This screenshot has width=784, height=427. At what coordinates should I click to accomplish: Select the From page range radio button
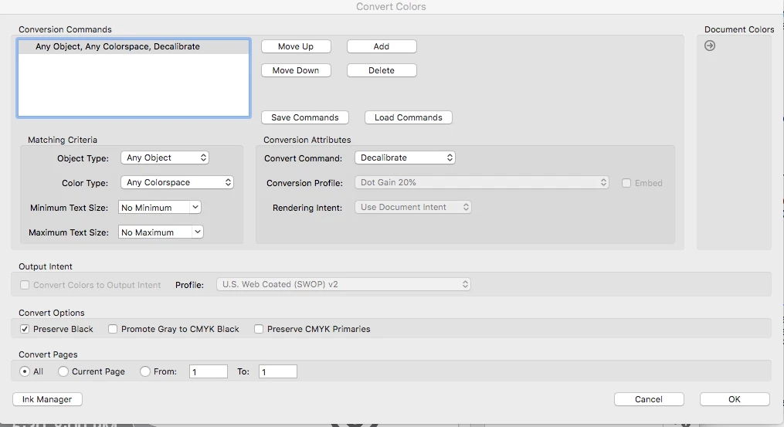[x=145, y=371]
